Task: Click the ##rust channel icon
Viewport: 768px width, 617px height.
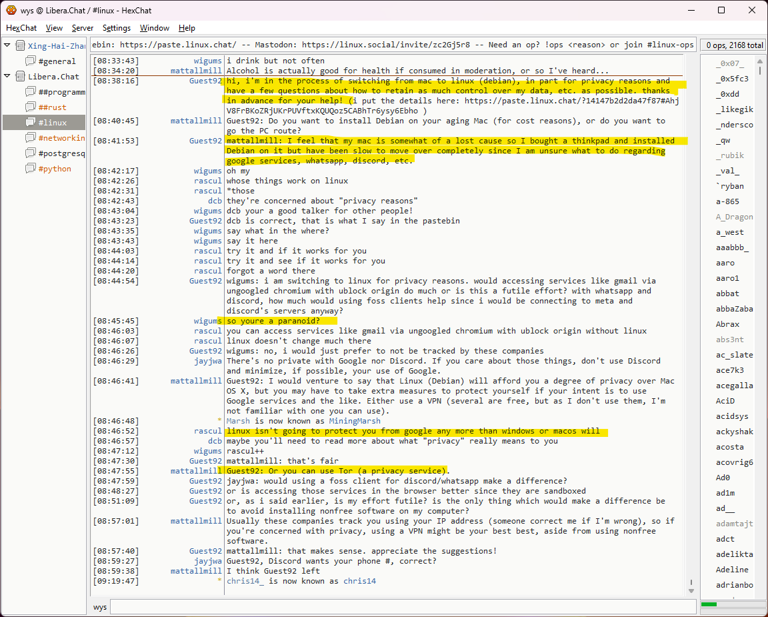Action: click(x=31, y=107)
